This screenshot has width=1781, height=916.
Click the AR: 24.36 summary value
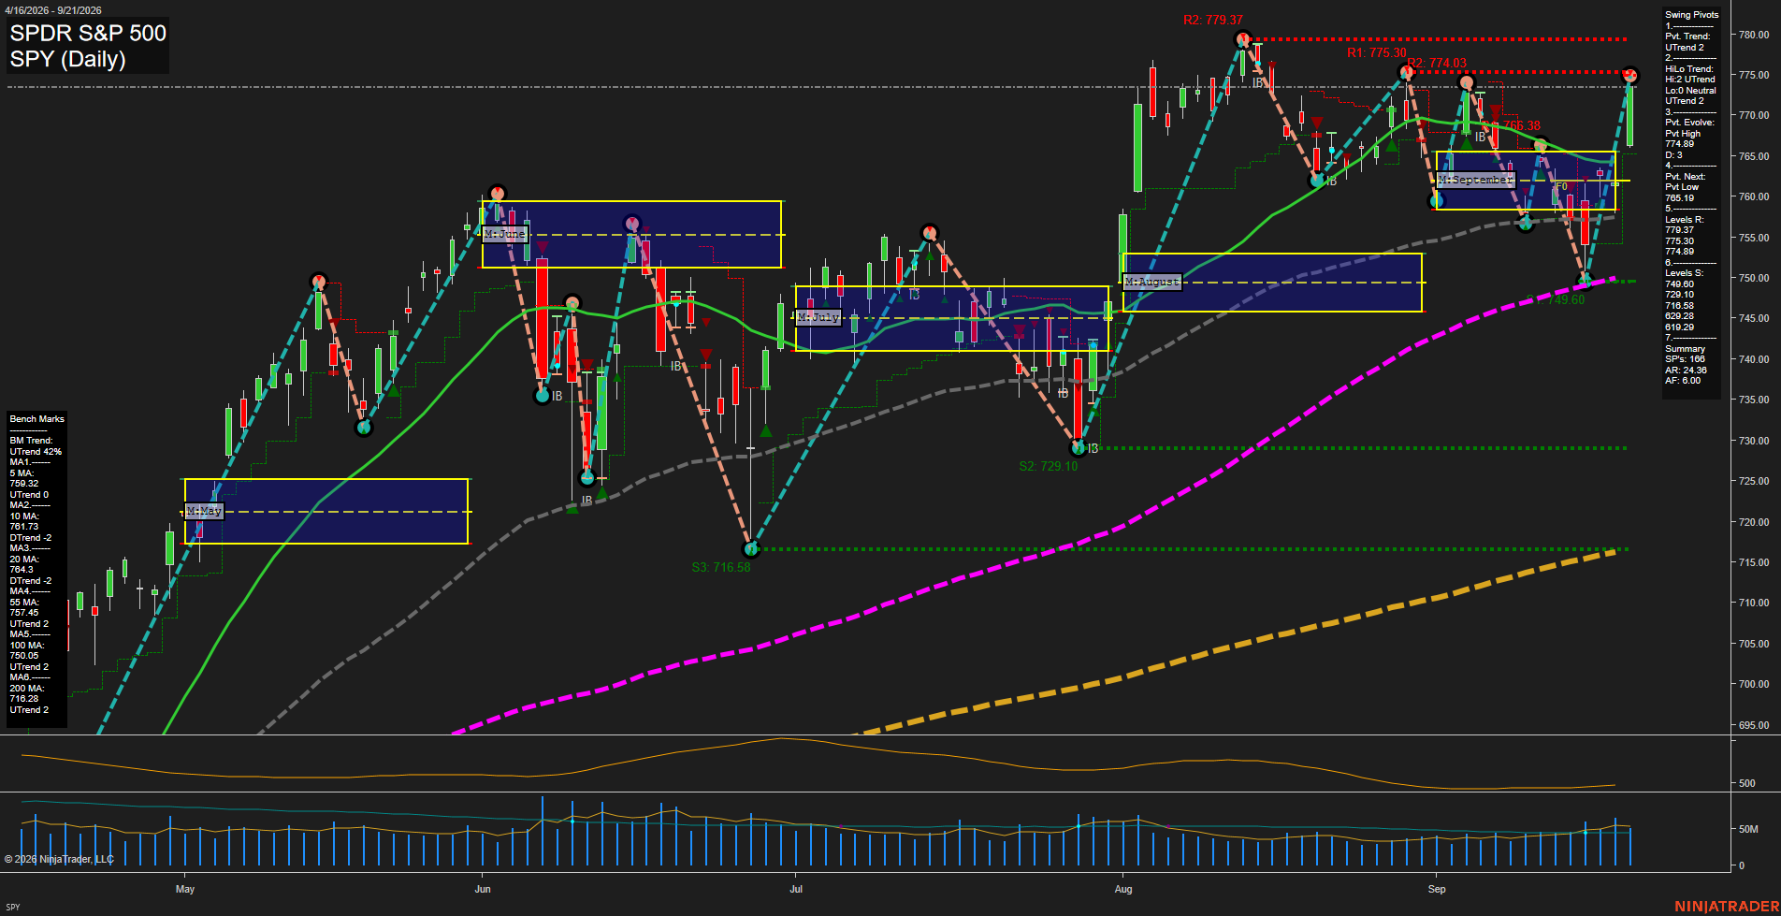(x=1686, y=371)
